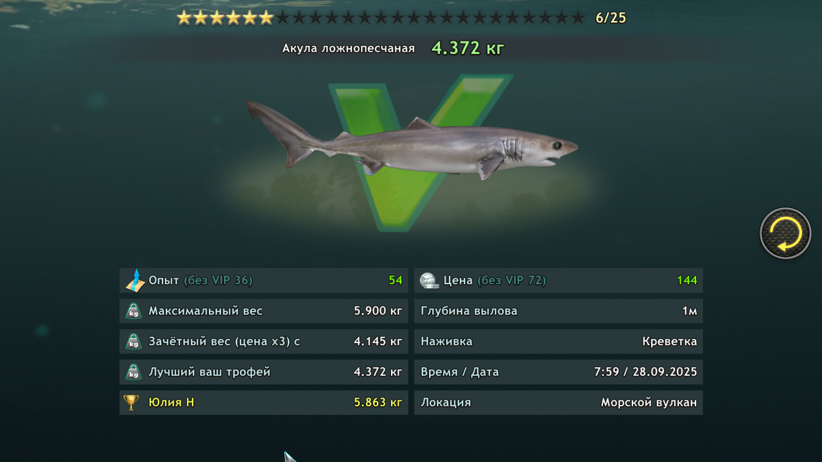Screen dimensions: 822x462
Task: Click the 4.372 кг catch weight
Action: [x=468, y=48]
